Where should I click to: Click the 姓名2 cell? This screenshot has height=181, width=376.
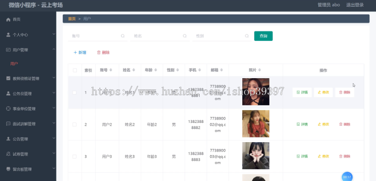tap(130, 125)
